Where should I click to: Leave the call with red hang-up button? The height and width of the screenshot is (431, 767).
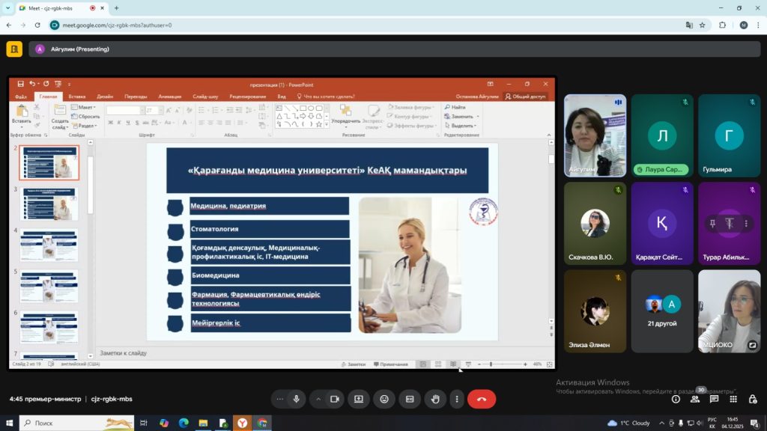pos(482,400)
